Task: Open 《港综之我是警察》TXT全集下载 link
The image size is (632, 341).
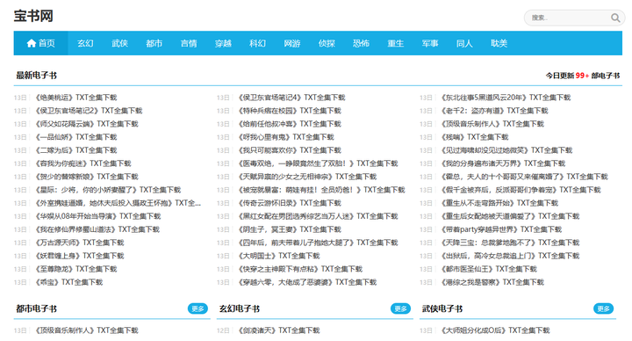Action: point(492,282)
